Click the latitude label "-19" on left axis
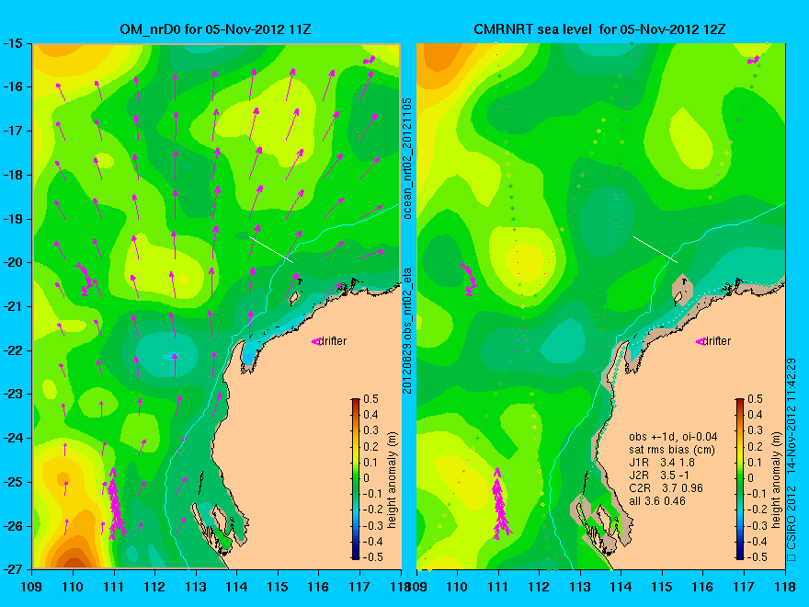 coord(12,218)
